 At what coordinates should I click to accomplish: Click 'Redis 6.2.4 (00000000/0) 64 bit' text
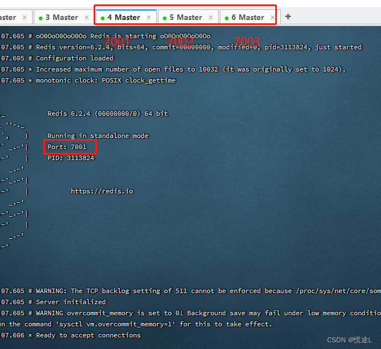tap(107, 114)
